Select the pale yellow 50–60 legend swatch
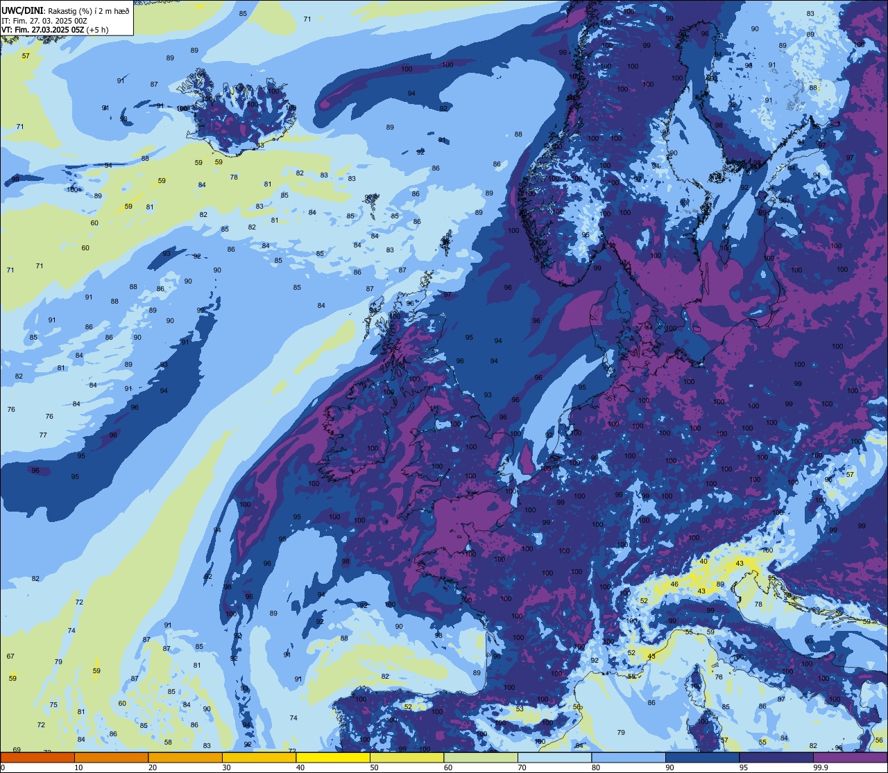The width and height of the screenshot is (888, 773). click(407, 757)
